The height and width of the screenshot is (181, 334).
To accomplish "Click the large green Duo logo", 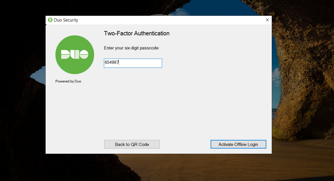I will tap(75, 55).
